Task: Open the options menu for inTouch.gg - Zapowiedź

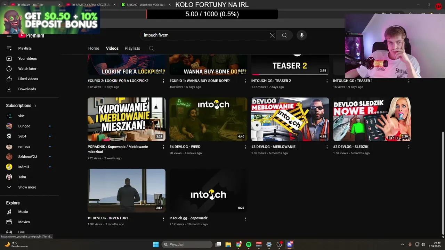Action: tap(245, 218)
